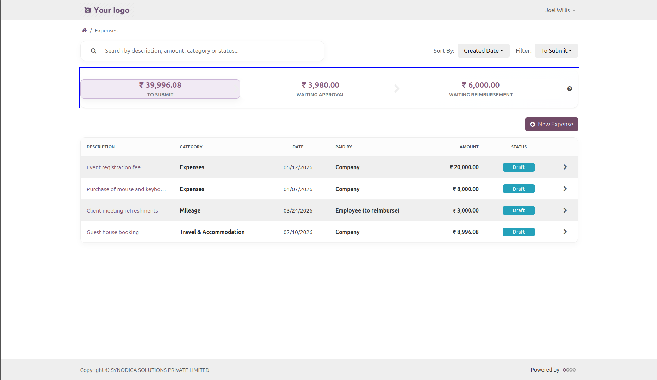The image size is (657, 380).
Task: Click Draft status of Event registration fee
Action: 519,167
